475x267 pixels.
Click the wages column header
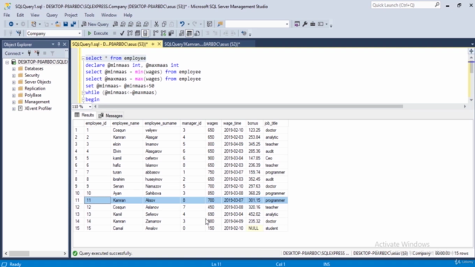click(212, 123)
